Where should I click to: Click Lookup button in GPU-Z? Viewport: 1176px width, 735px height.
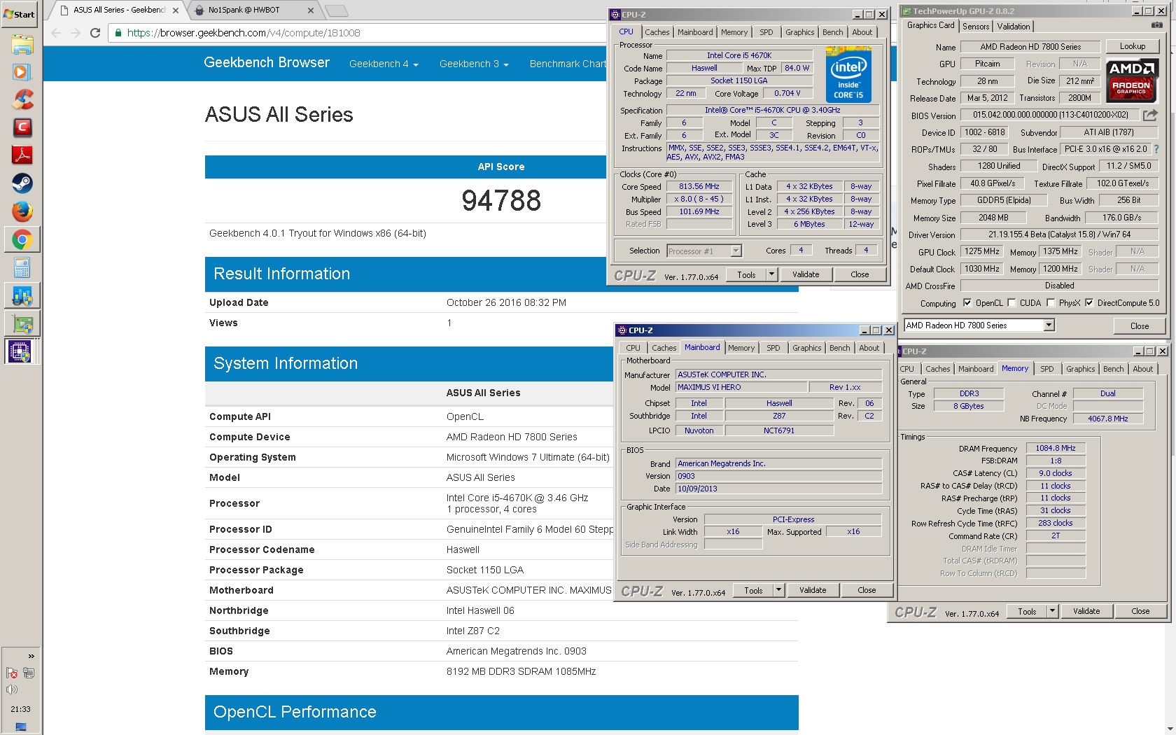[1133, 46]
